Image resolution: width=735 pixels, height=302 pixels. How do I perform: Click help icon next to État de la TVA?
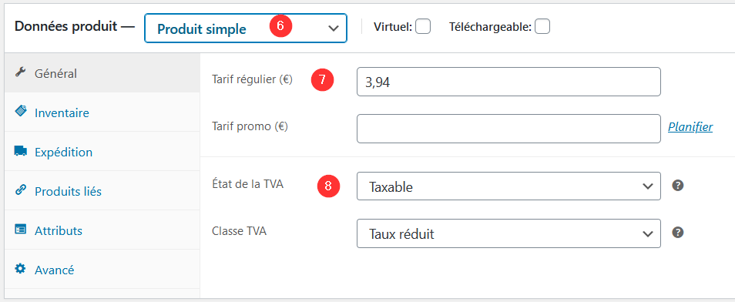tap(677, 186)
